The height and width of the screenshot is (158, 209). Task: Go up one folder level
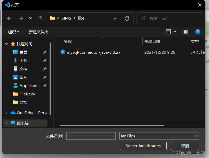click(x=40, y=18)
